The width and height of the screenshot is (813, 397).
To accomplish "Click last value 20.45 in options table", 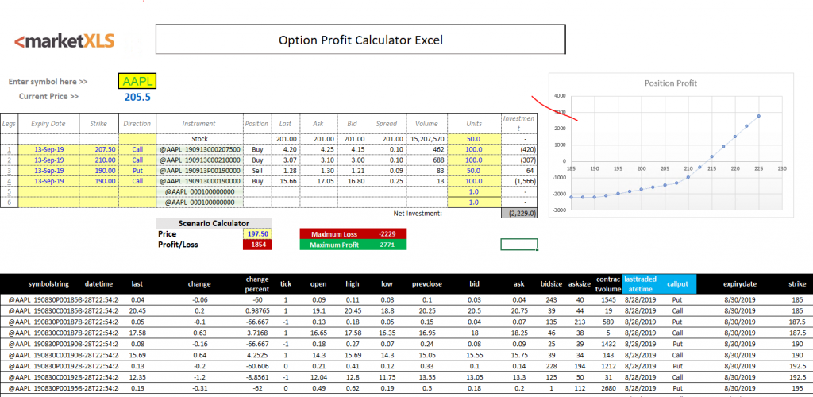I will [137, 310].
